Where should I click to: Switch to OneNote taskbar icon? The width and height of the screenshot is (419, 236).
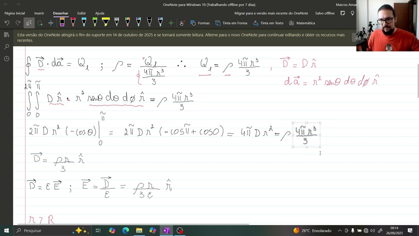(x=166, y=230)
